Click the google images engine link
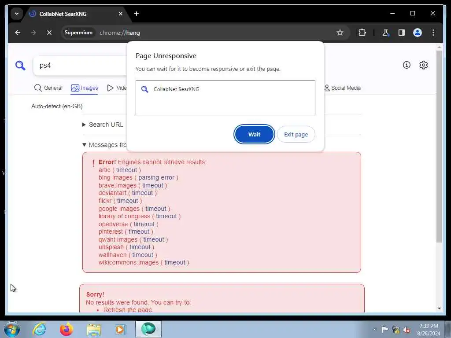 119,209
